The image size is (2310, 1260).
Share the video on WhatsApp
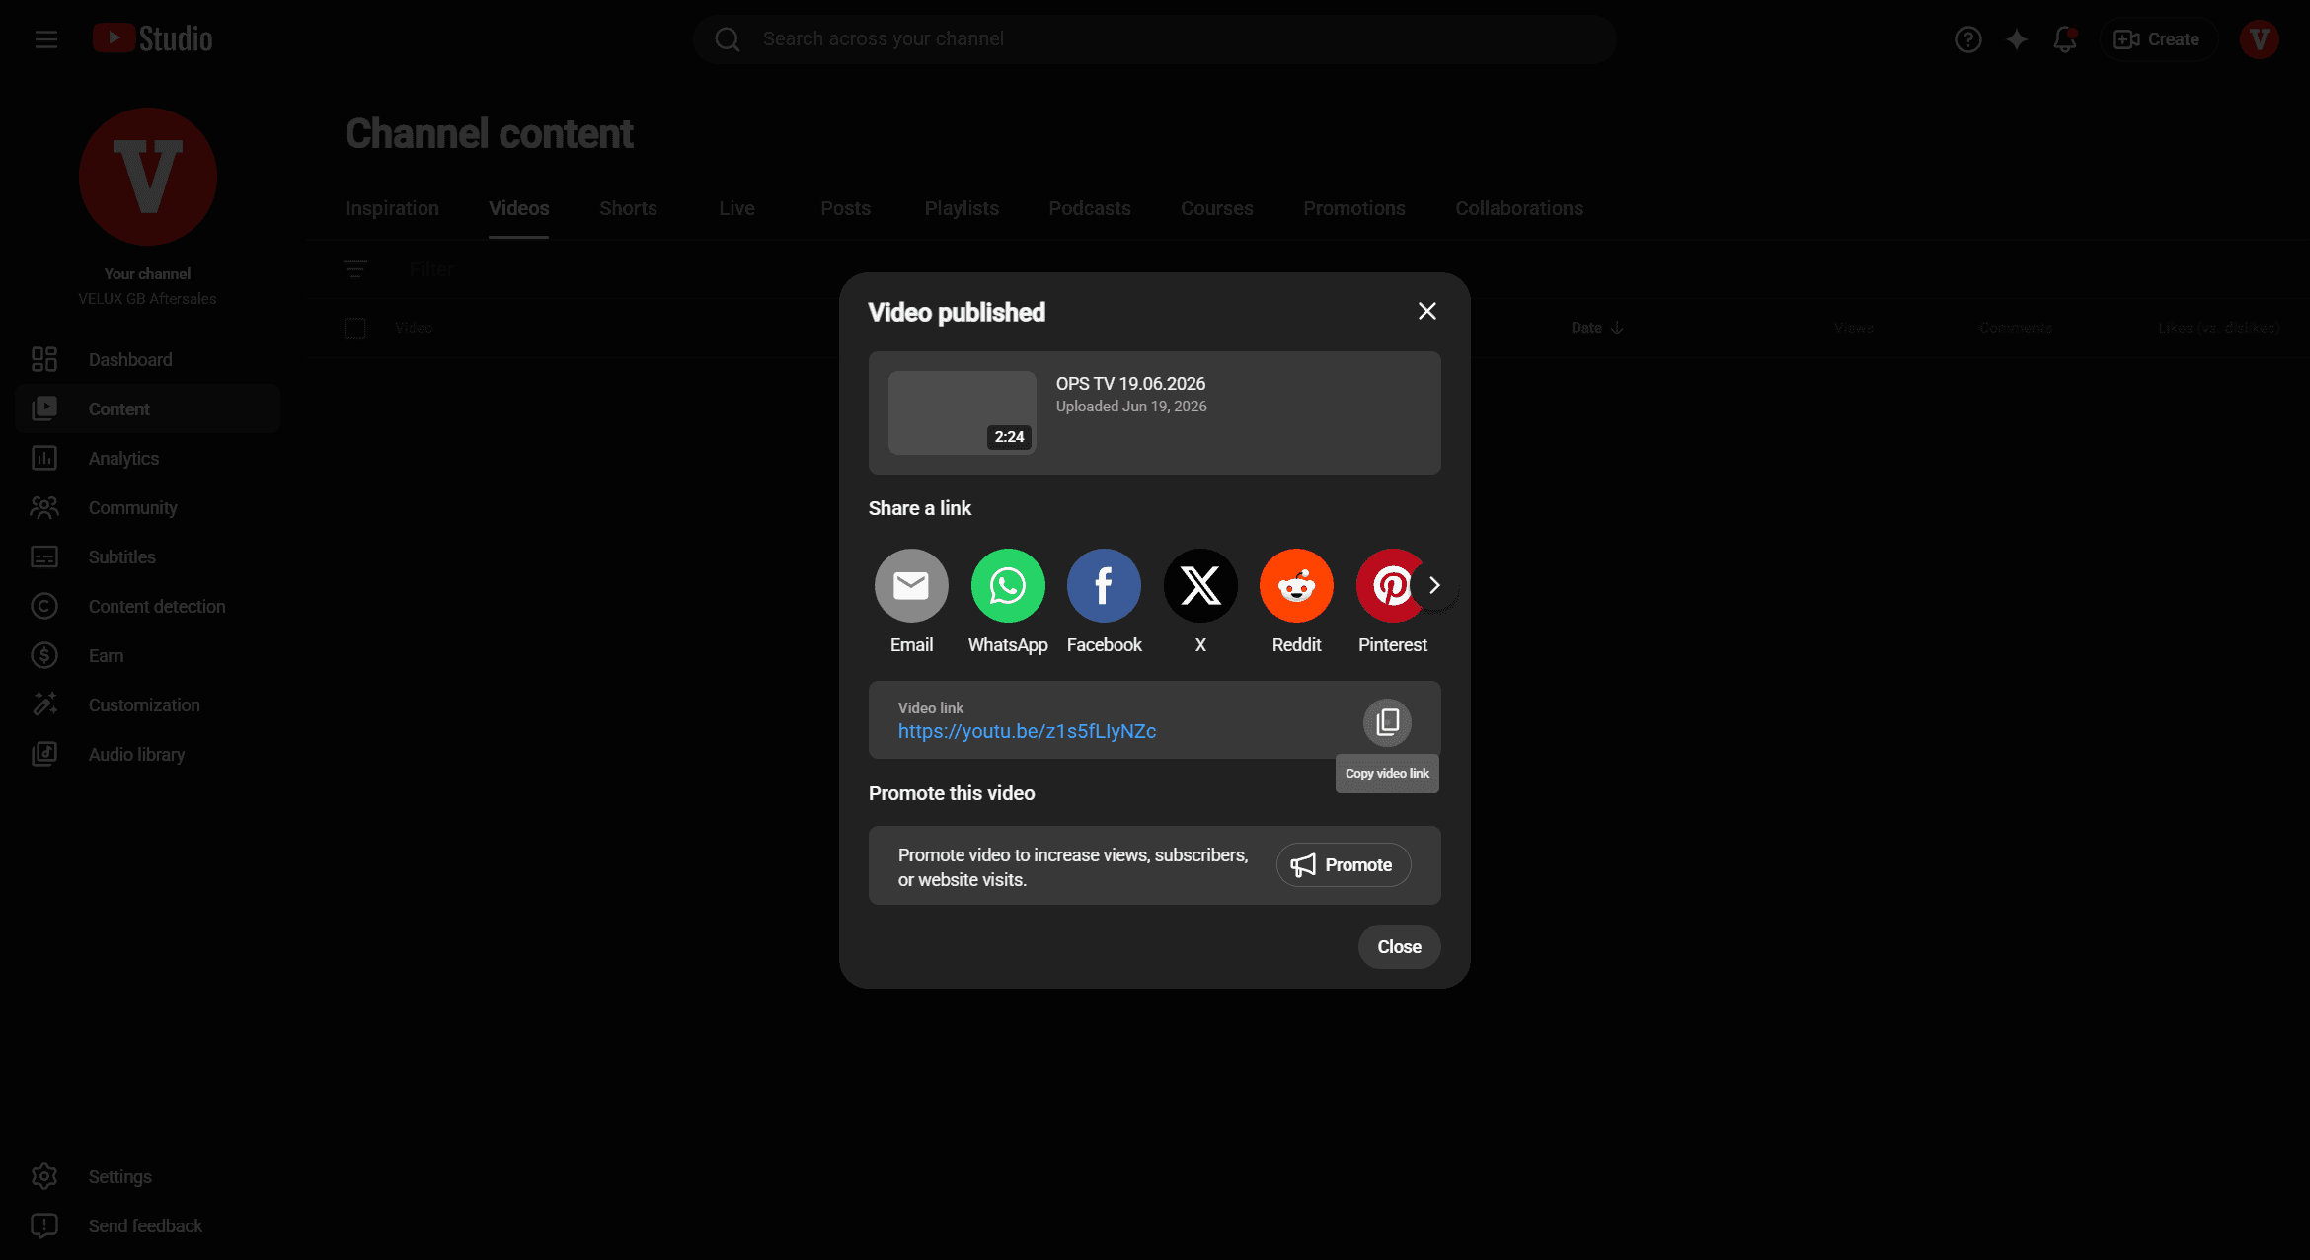tap(1008, 586)
